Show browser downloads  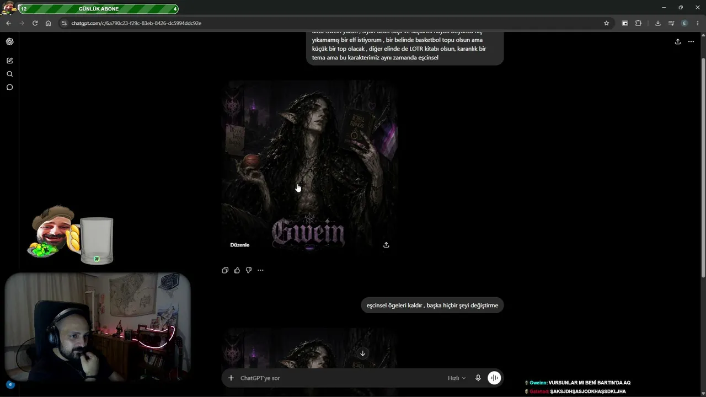click(x=657, y=23)
